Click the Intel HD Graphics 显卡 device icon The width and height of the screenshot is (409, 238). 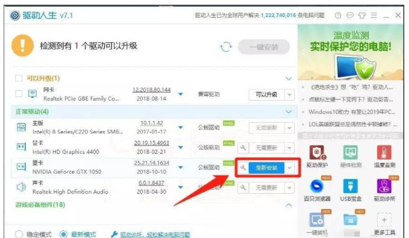coord(21,147)
